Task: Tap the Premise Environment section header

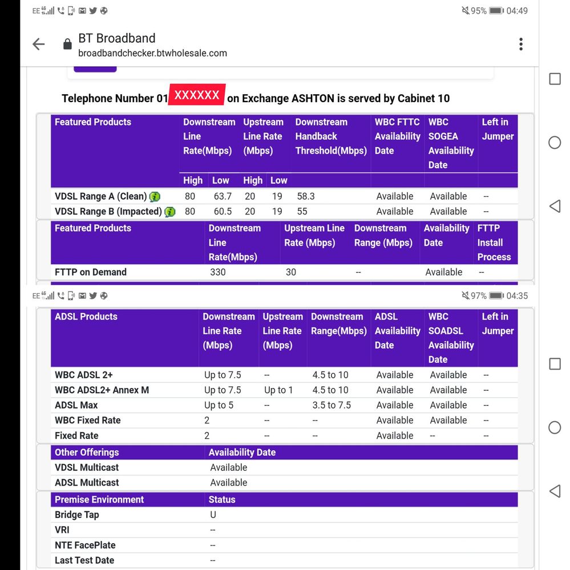Action: [99, 499]
